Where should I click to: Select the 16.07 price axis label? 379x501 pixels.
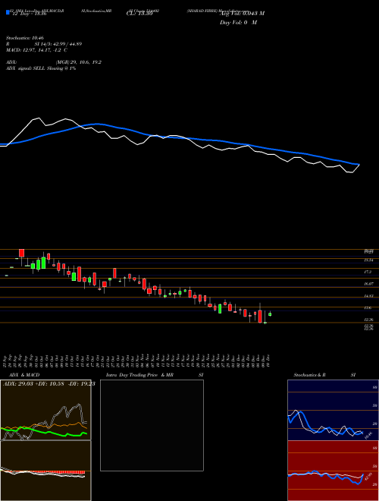[369, 284]
